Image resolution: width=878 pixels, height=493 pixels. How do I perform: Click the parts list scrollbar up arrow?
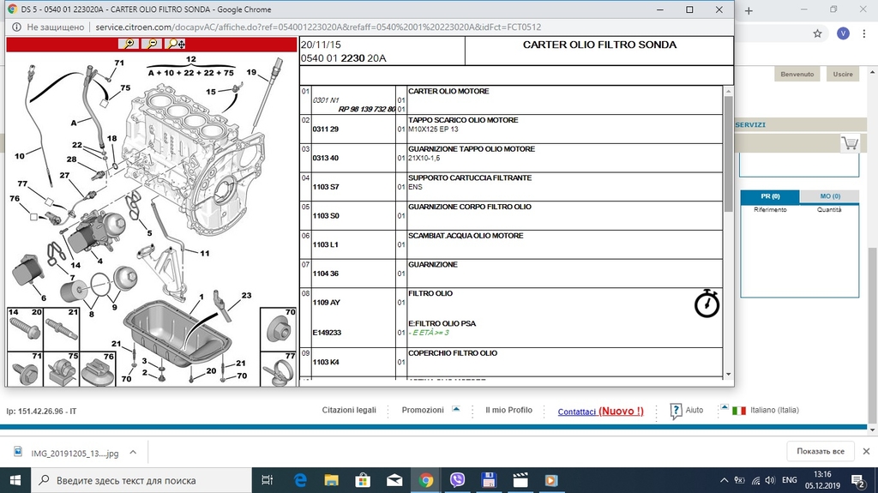(729, 91)
